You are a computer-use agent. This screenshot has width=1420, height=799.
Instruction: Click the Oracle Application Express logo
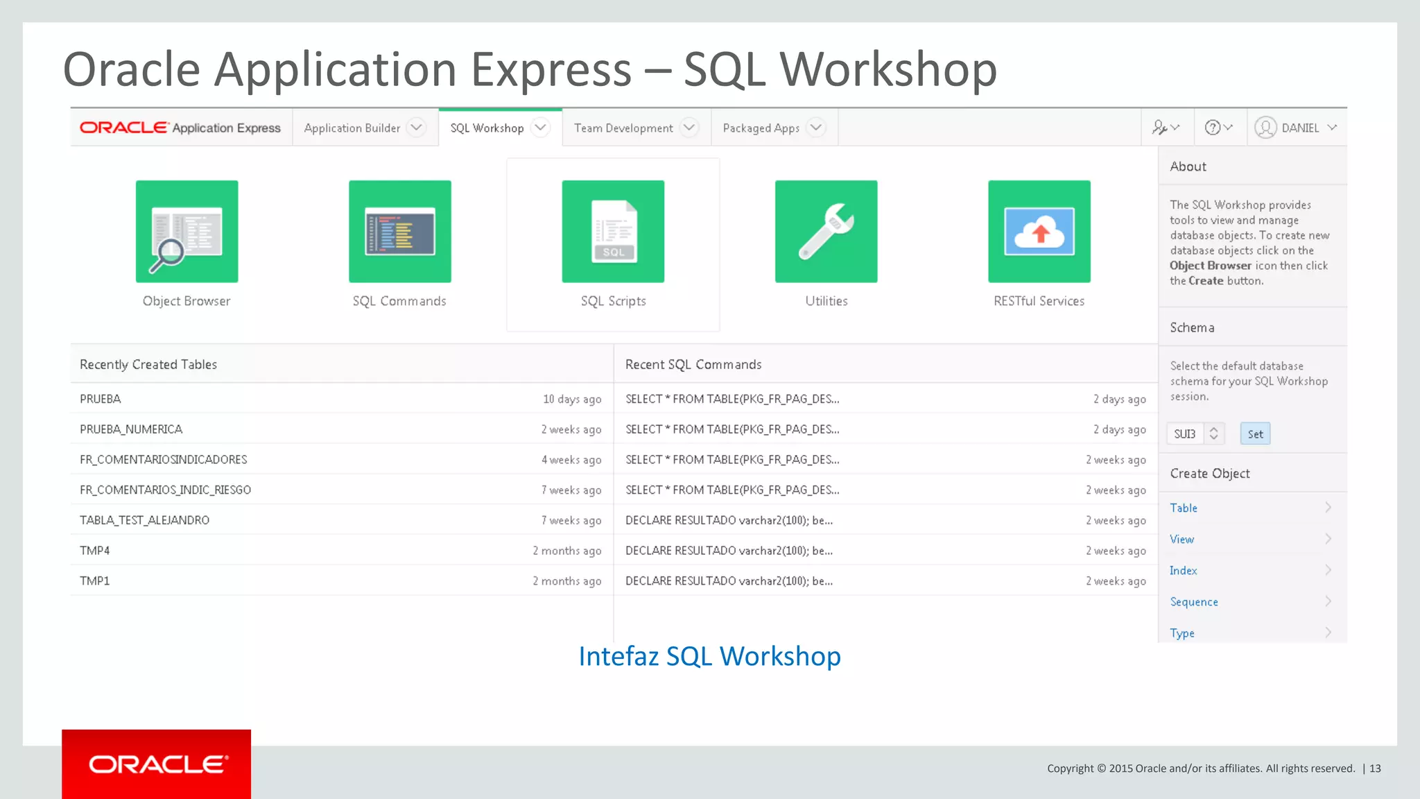click(180, 128)
